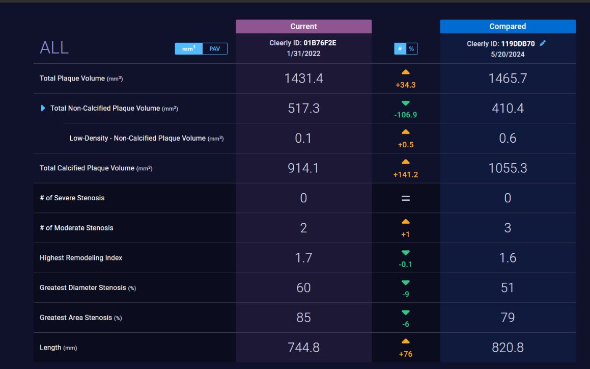The width and height of the screenshot is (590, 369).
Task: Click Area Stenosis compared value 79
Action: coord(508,318)
